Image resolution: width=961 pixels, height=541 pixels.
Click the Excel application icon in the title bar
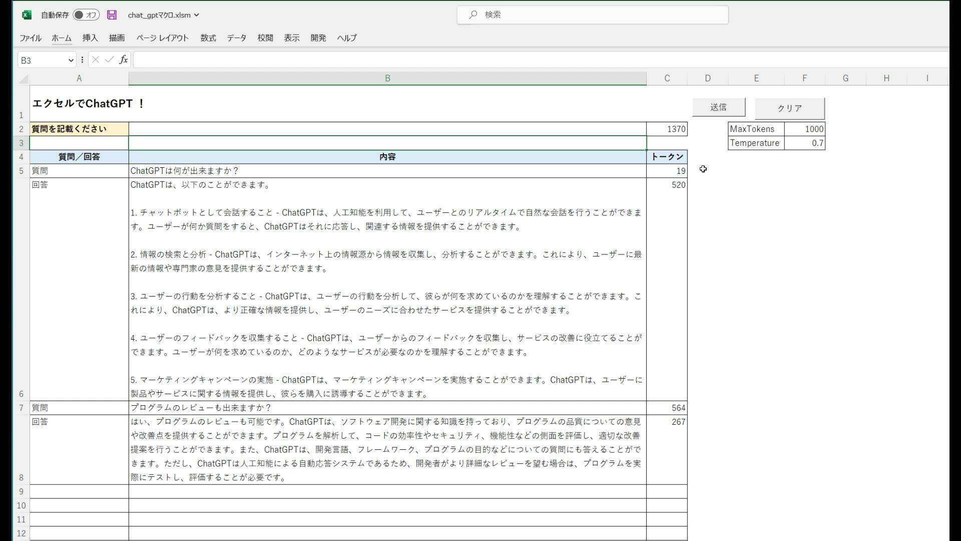click(x=27, y=15)
